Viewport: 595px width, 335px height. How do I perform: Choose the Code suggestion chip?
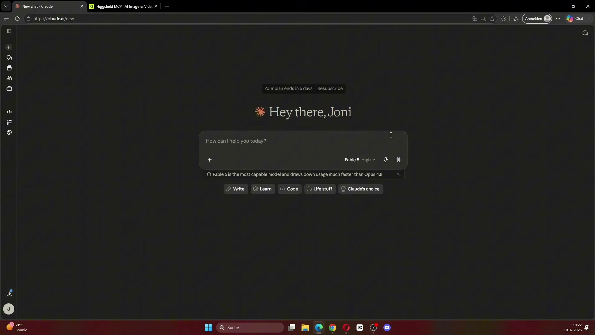(289, 189)
